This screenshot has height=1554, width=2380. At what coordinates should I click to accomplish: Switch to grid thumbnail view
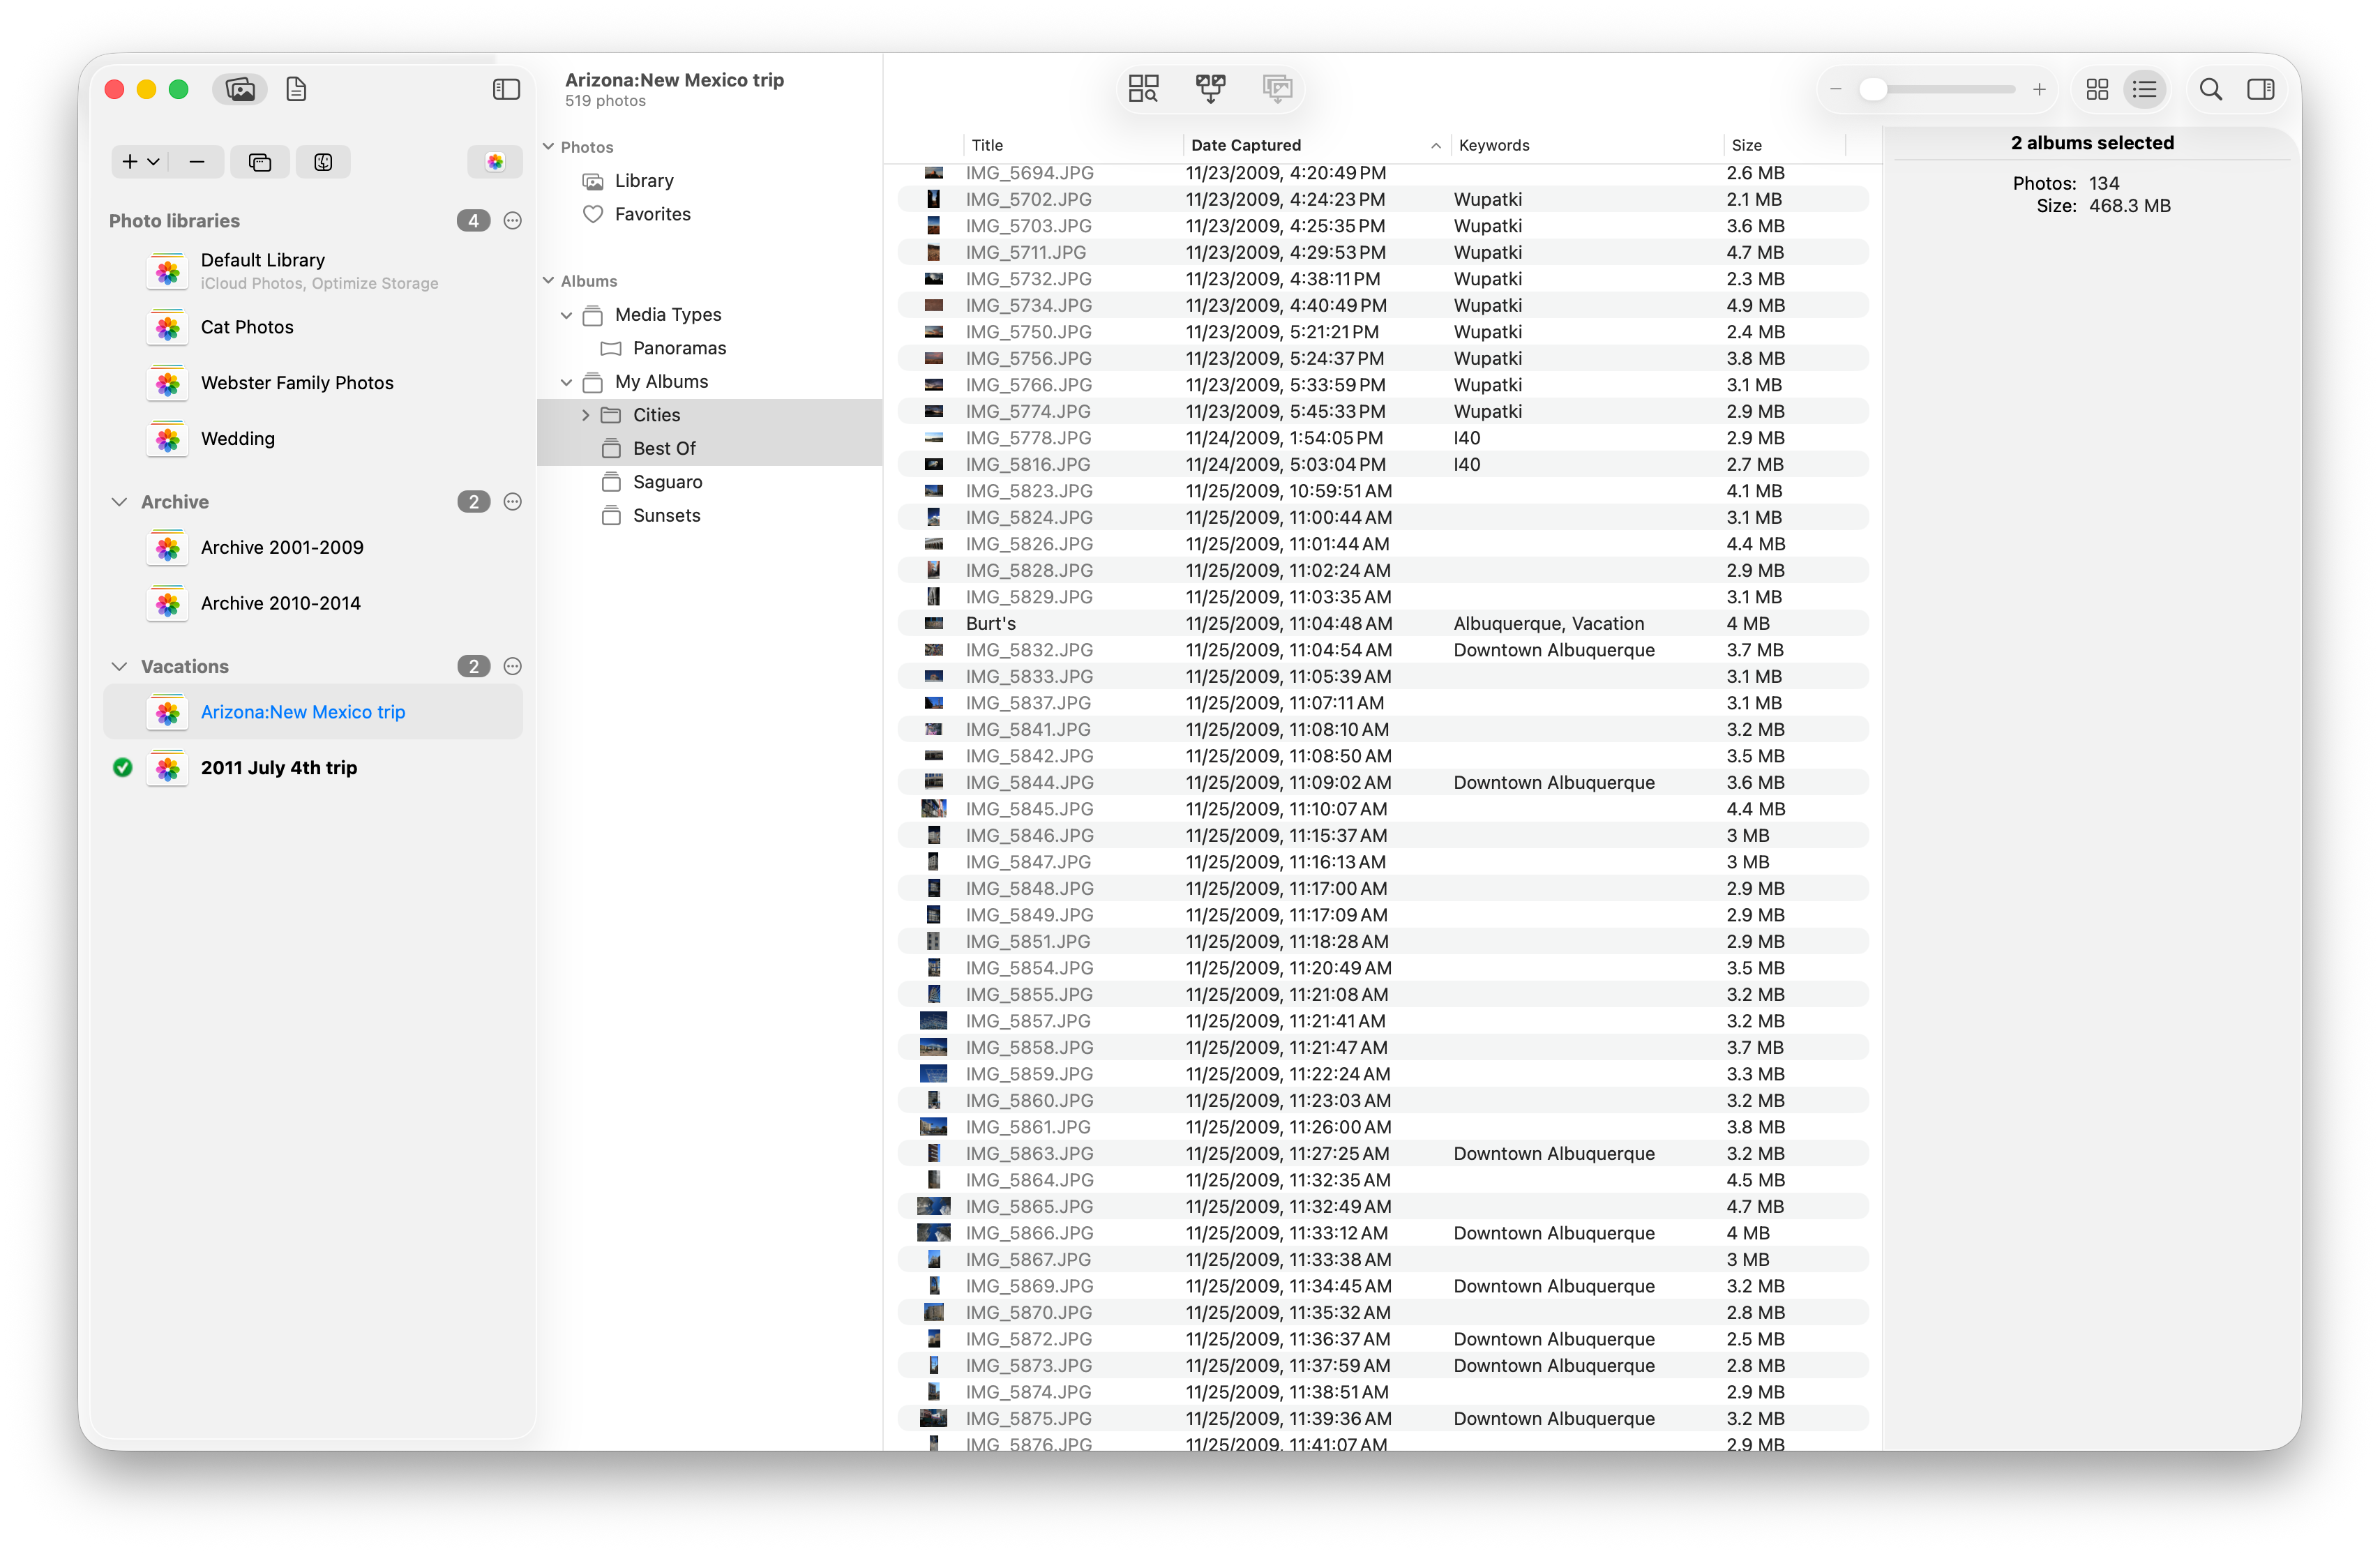(2097, 90)
